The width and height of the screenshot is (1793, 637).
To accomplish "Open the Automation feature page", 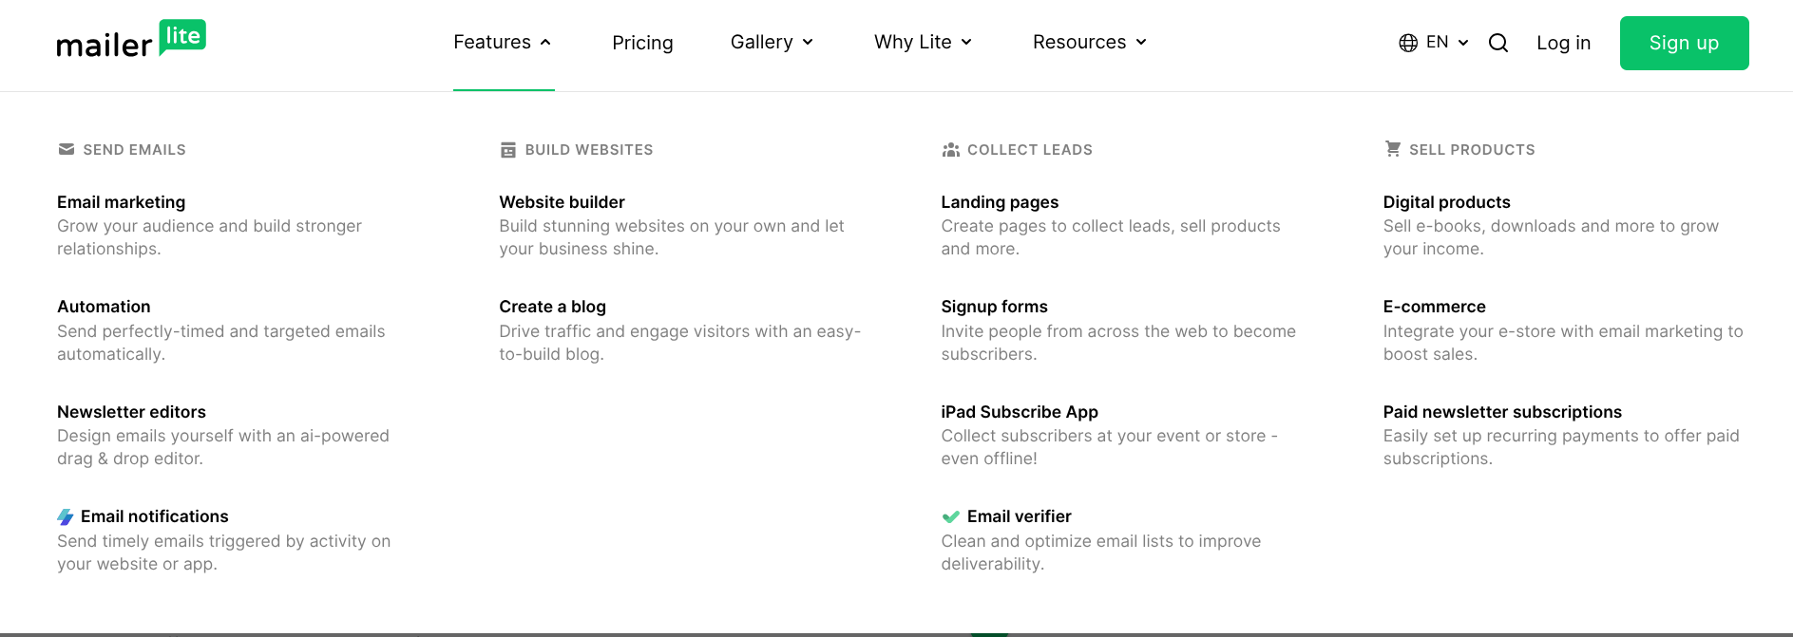I will [104, 307].
